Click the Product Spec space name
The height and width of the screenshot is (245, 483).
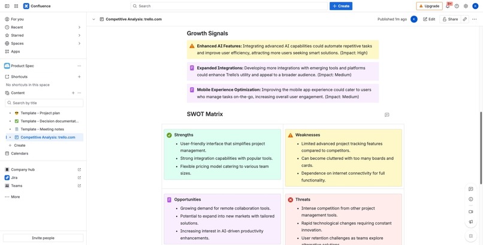[23, 66]
